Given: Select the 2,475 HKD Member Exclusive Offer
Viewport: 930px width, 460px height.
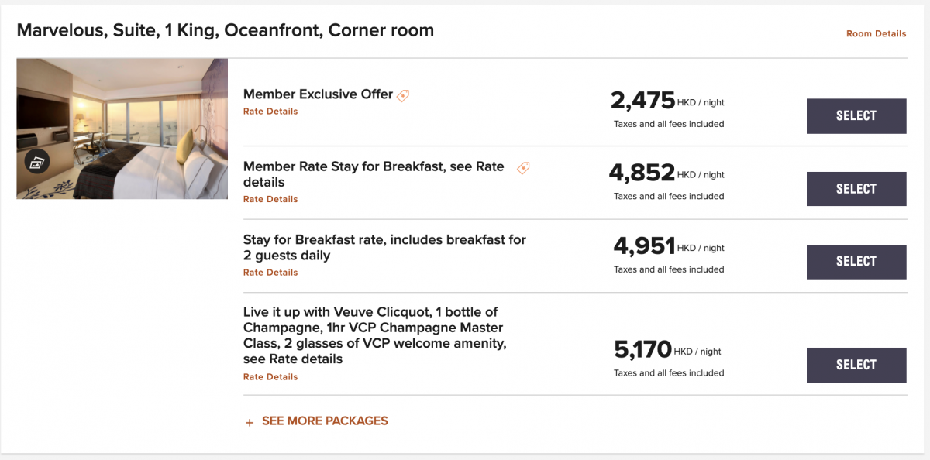Looking at the screenshot, I should point(856,116).
